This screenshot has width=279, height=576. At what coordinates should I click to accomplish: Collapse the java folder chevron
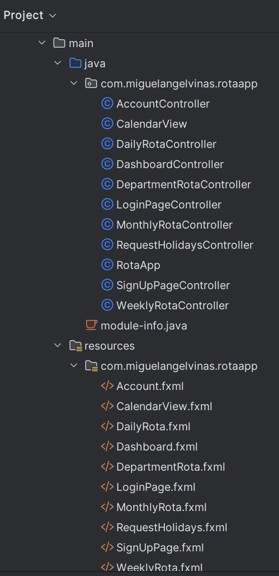(58, 63)
